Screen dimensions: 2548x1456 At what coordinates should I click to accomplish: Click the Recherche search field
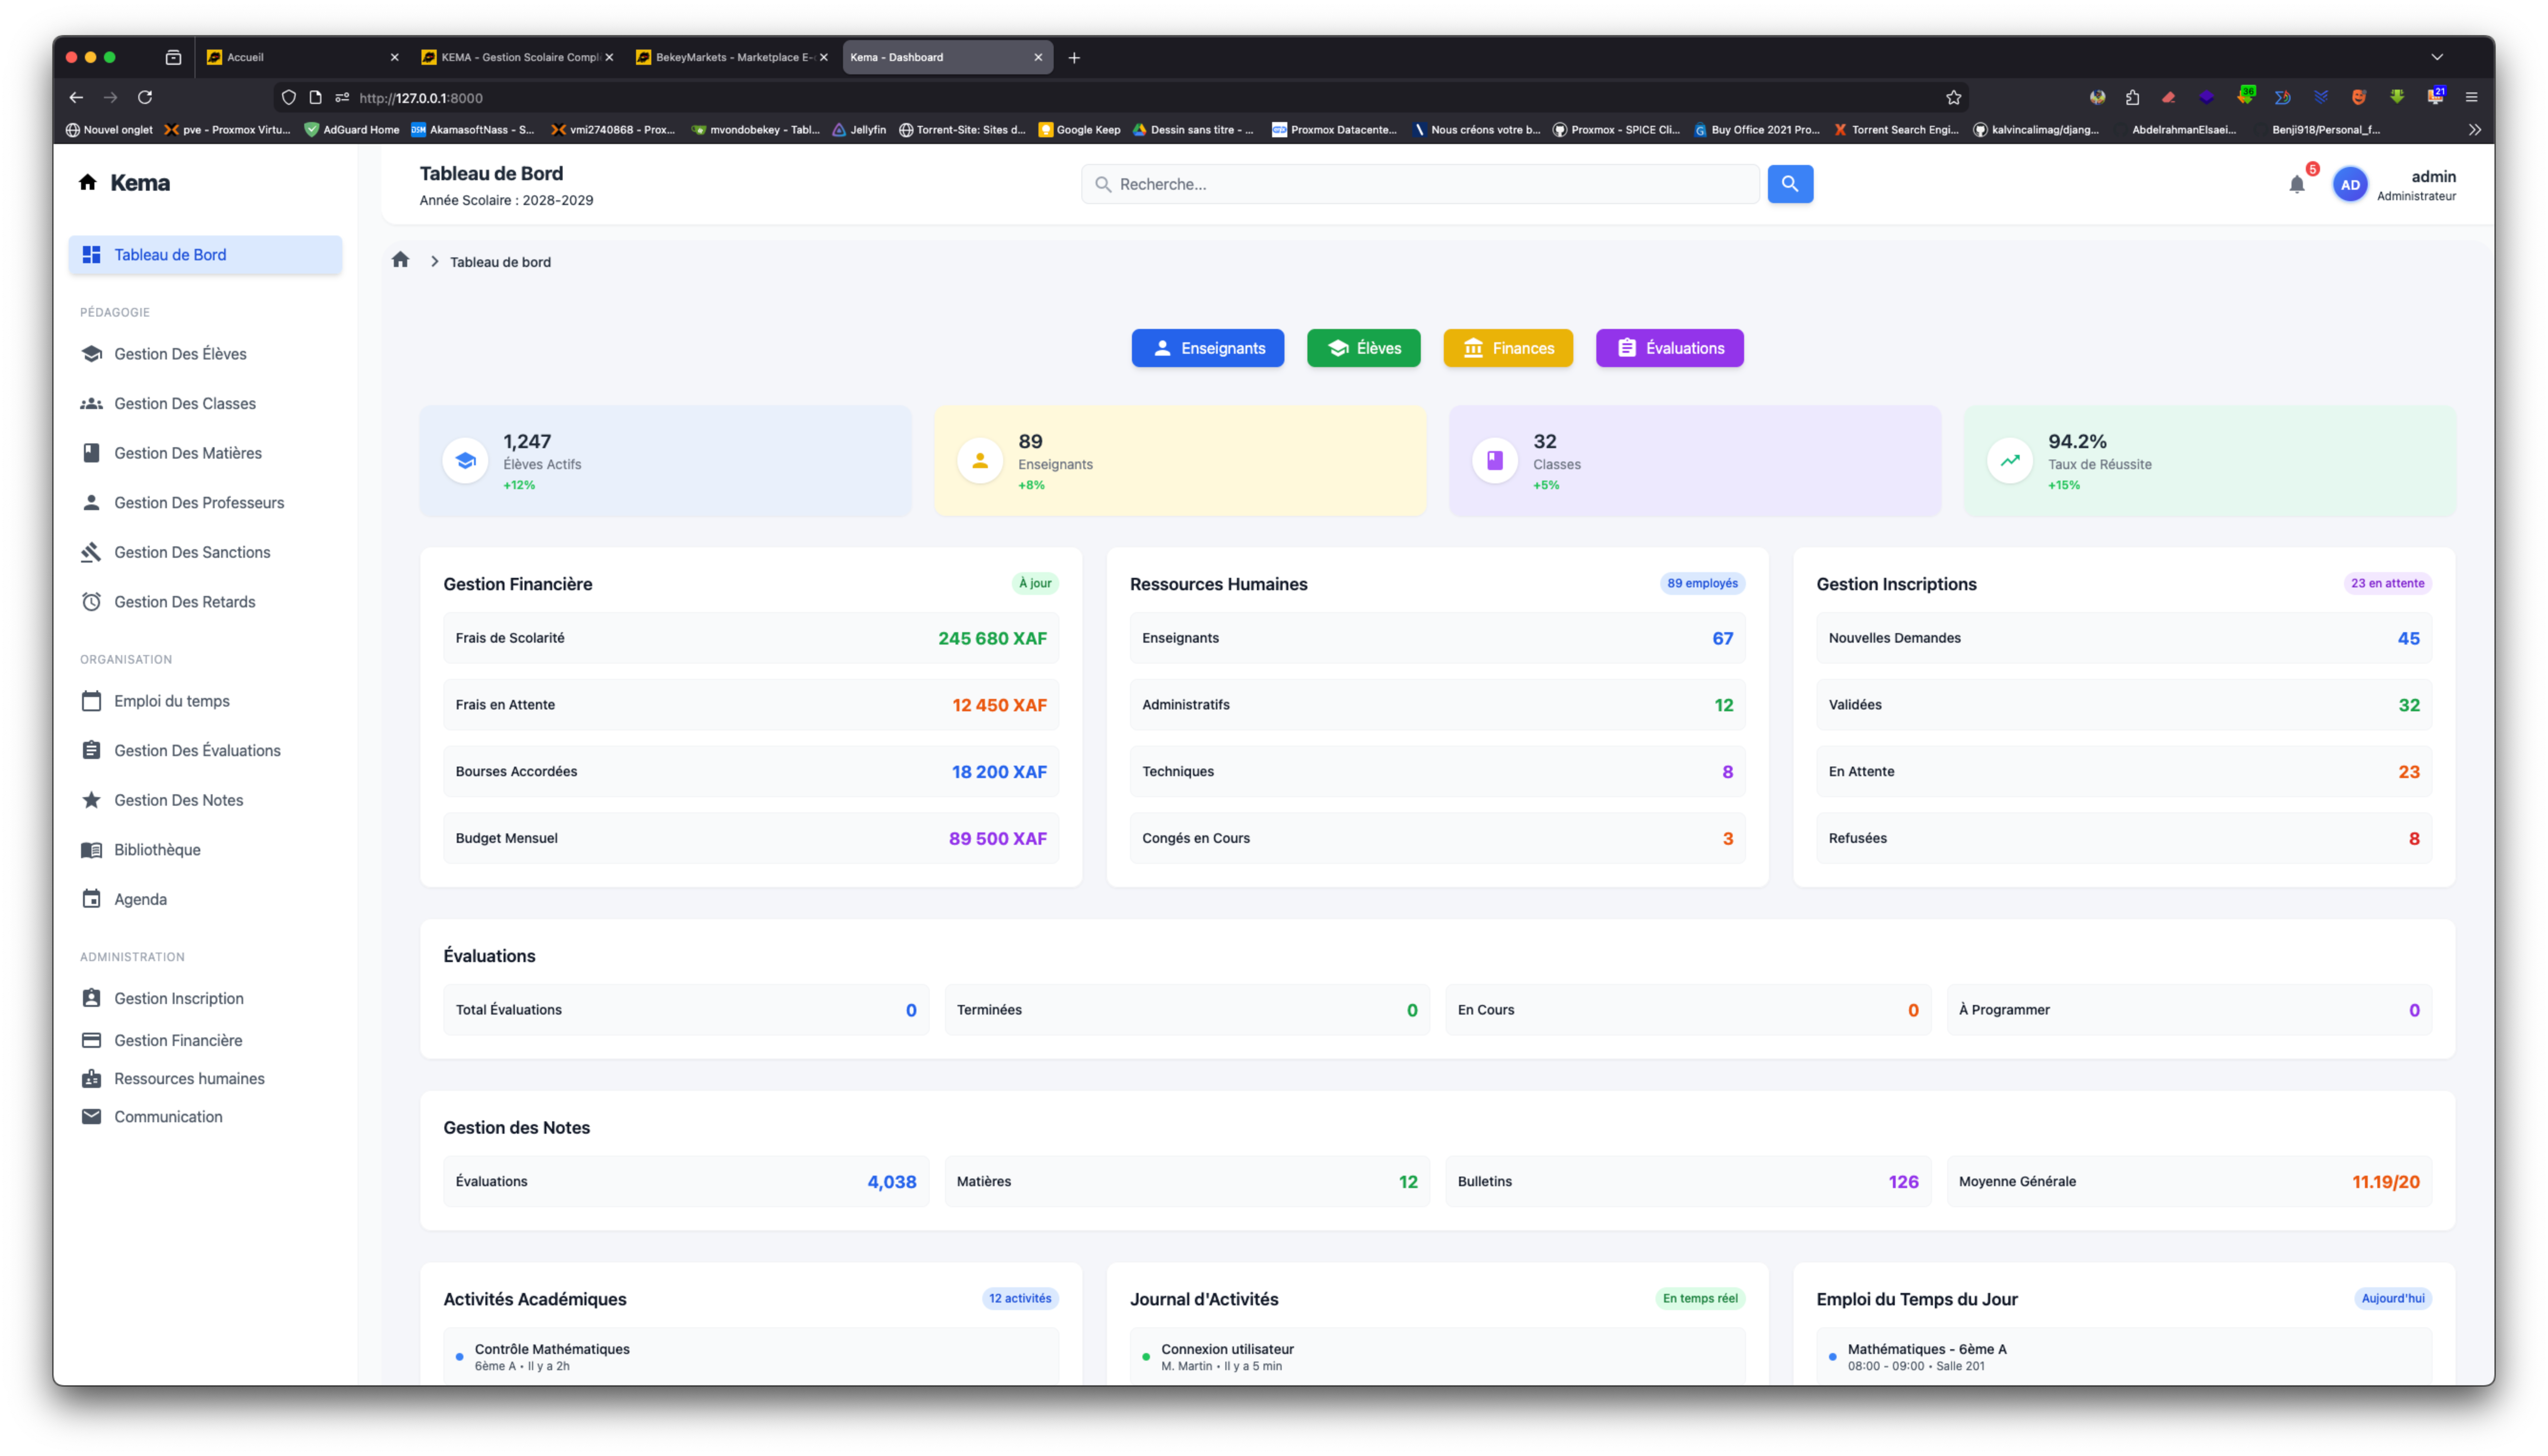[1420, 185]
